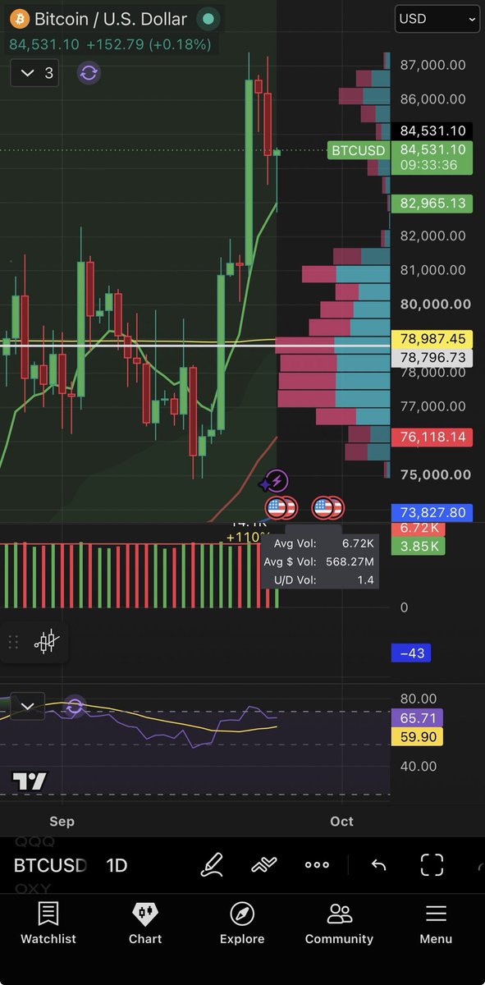Tap the Avg Vol 6.72K row
The width and height of the screenshot is (485, 985).
[x=323, y=543]
